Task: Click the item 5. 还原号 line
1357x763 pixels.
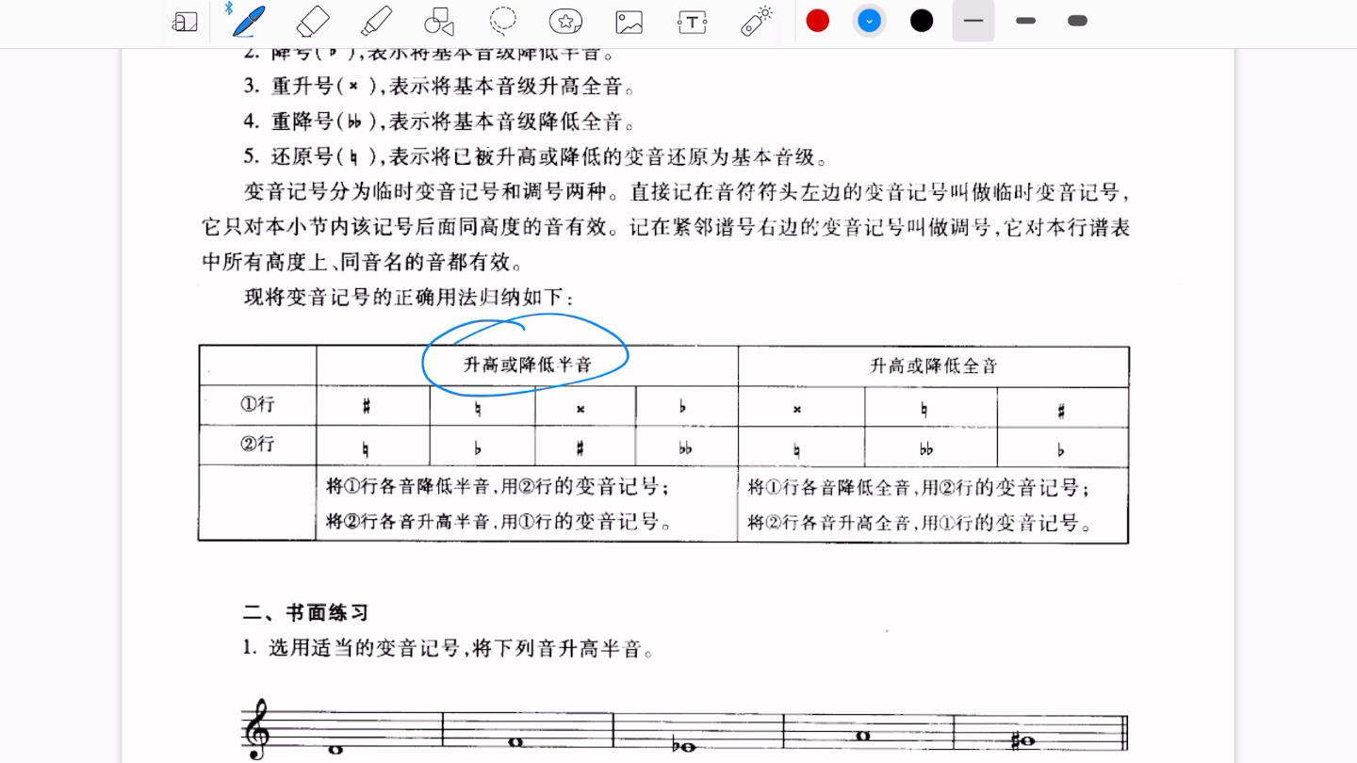Action: 535,156
